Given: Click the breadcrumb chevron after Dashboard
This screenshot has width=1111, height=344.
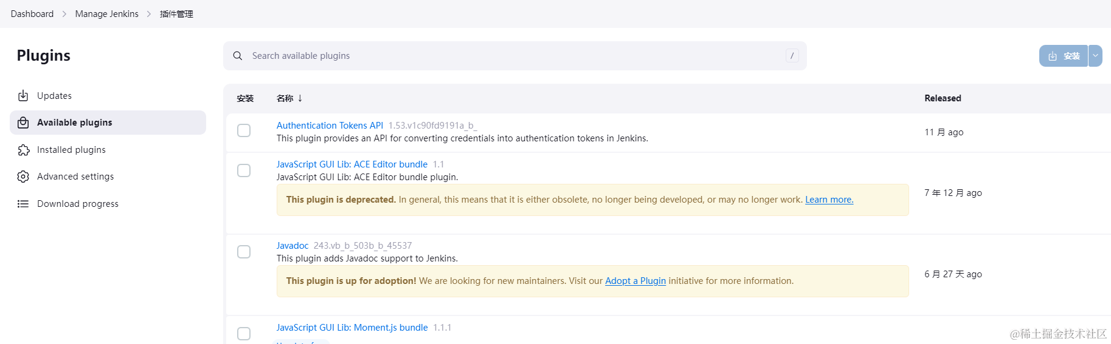Looking at the screenshot, I should pyautogui.click(x=64, y=14).
